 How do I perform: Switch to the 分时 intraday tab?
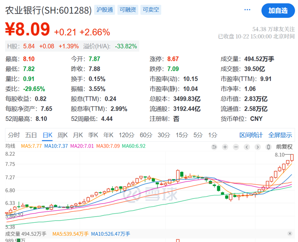(x=14, y=135)
